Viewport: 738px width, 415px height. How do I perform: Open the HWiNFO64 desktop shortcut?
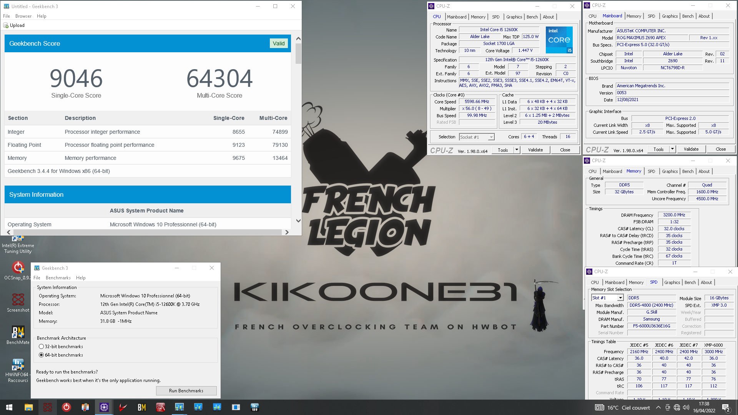point(18,370)
